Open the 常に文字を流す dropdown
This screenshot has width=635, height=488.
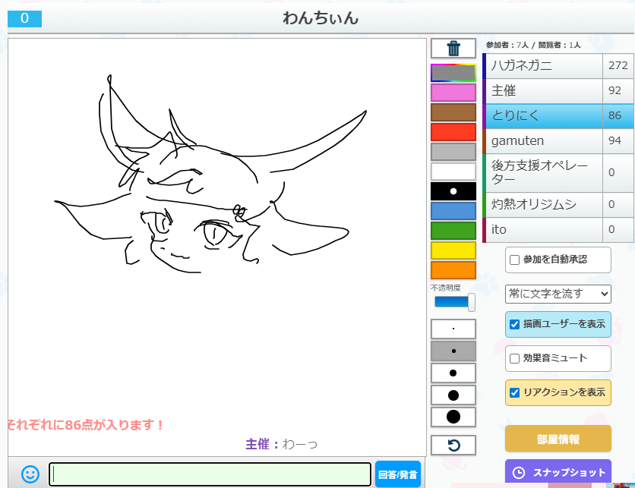tap(558, 294)
